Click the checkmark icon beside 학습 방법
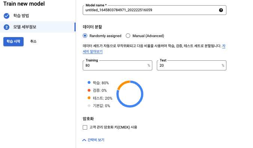253x148 pixels. [x=6, y=16]
